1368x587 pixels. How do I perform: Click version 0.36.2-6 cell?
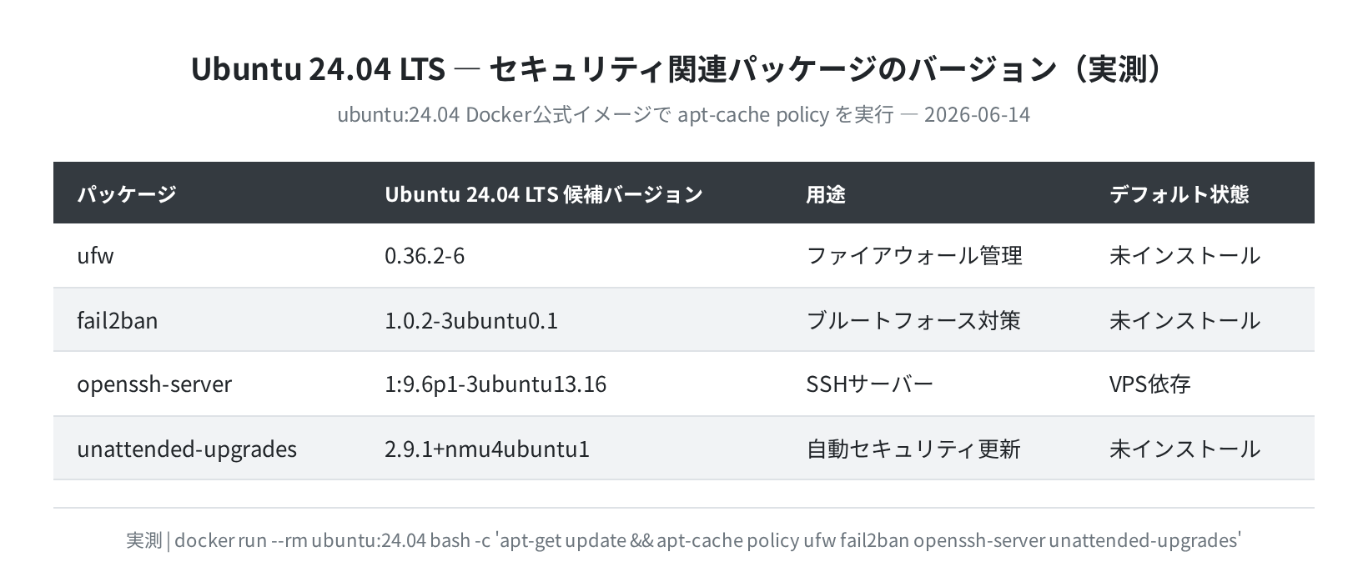425,255
